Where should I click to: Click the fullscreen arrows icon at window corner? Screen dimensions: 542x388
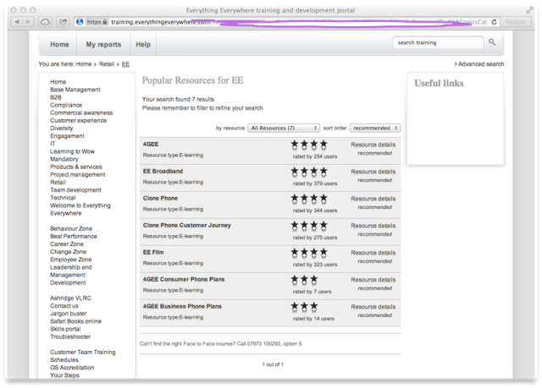529,10
